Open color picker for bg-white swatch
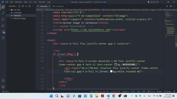The image size is (177, 99). pyautogui.click(x=111, y=71)
